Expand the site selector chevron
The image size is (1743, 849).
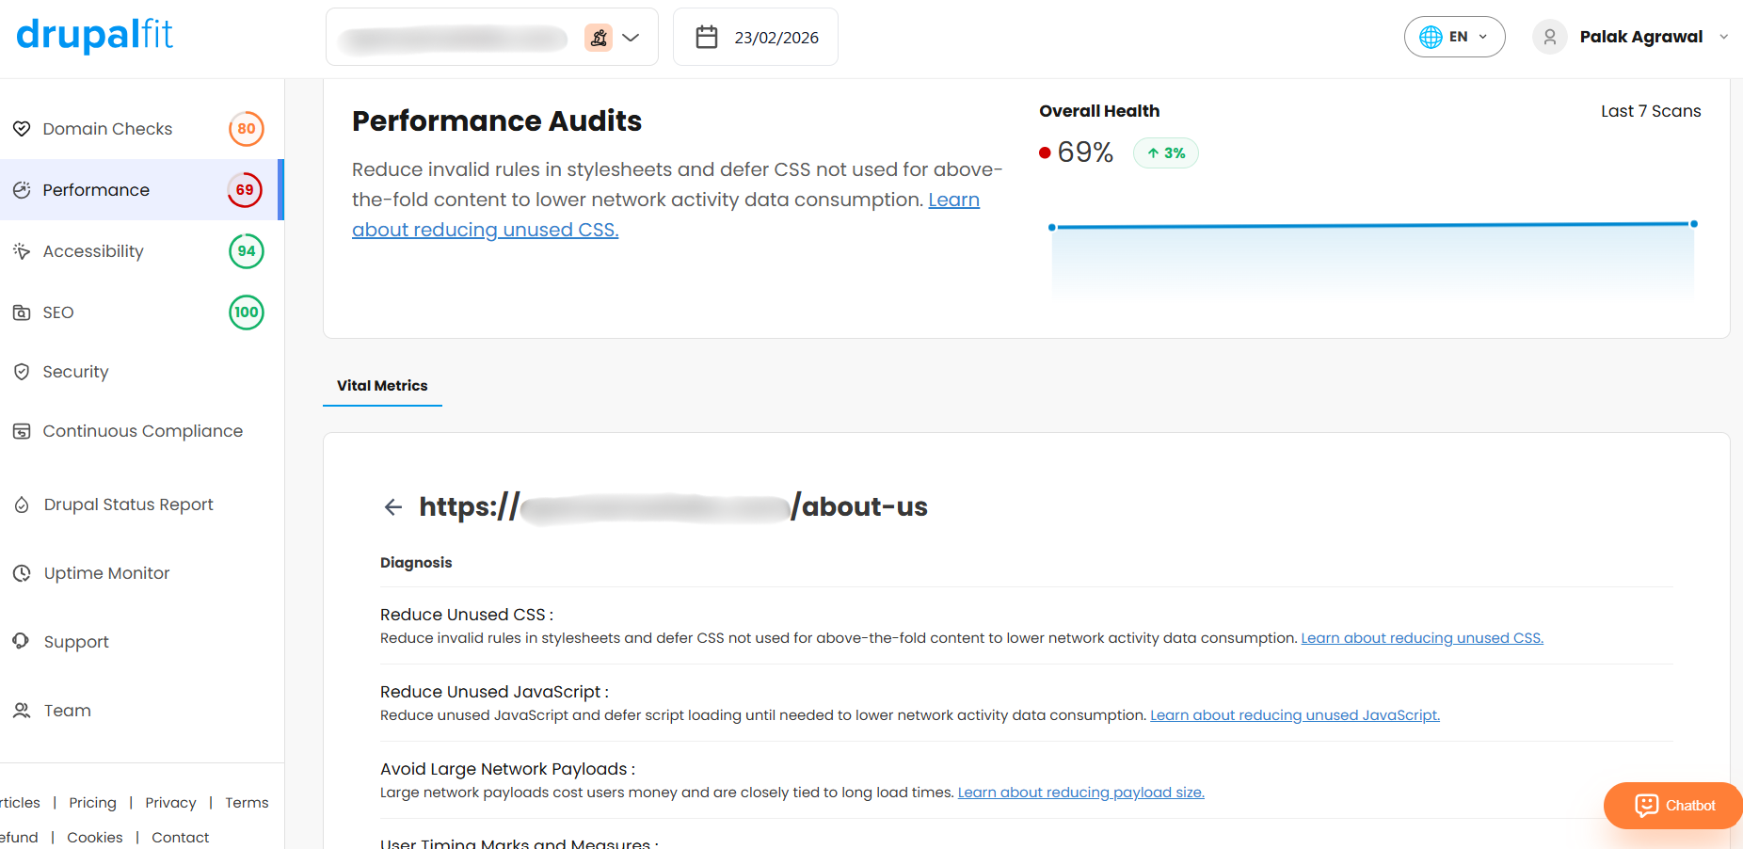[x=631, y=38]
